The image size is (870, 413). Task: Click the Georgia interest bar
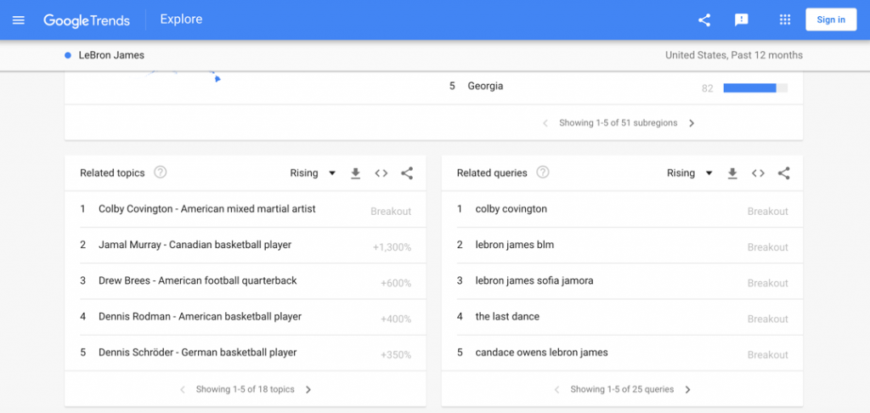(x=755, y=88)
